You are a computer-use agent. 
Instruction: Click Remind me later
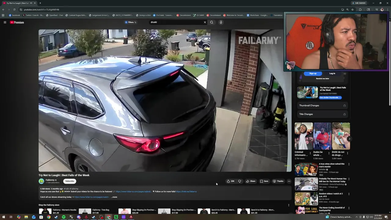pyautogui.click(x=323, y=79)
